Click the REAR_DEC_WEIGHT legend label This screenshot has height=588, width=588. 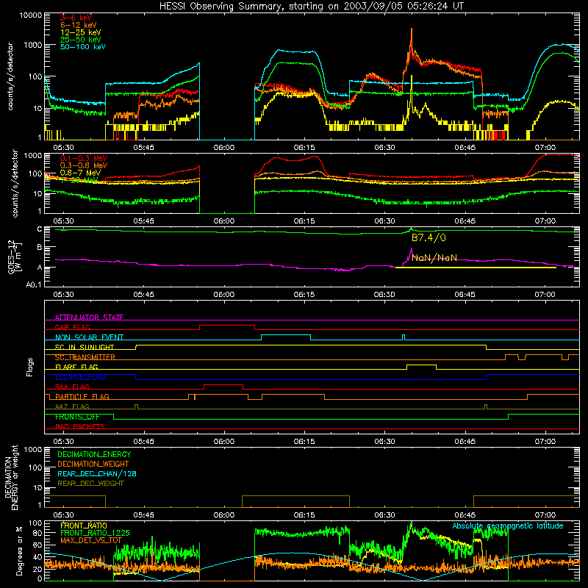90,484
